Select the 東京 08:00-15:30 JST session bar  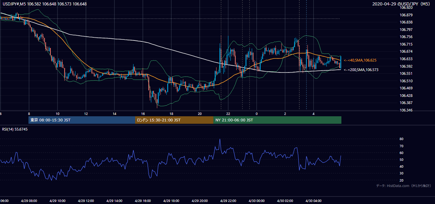82,120
